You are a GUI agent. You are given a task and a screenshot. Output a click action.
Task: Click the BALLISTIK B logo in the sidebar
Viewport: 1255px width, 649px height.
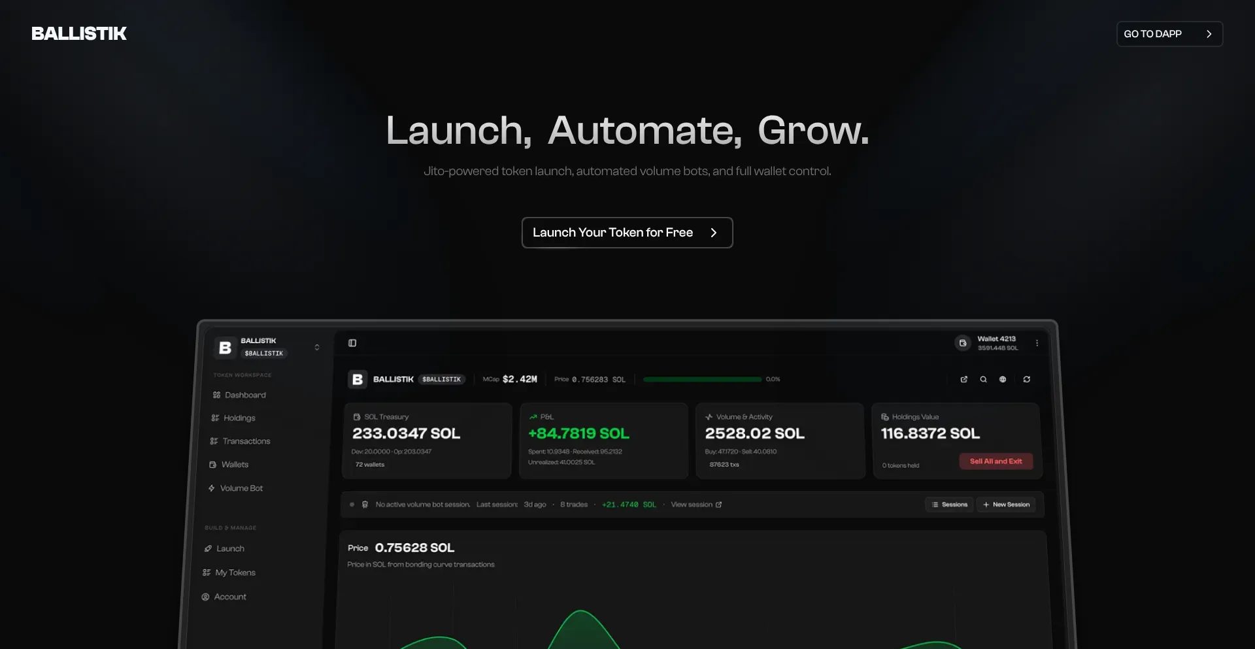pyautogui.click(x=225, y=348)
